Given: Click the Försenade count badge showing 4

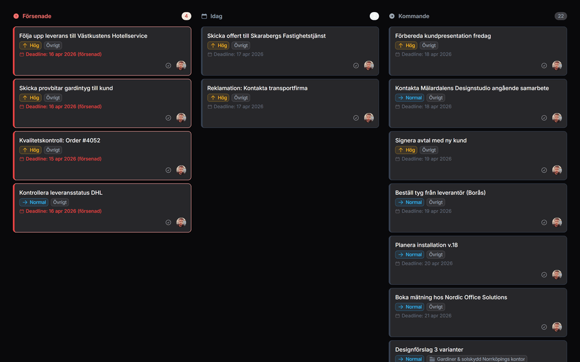Looking at the screenshot, I should point(186,16).
